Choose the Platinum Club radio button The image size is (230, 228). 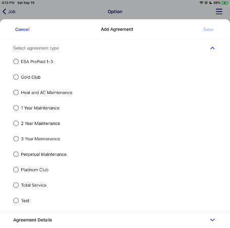click(16, 169)
